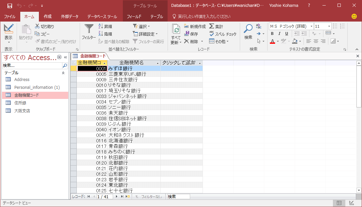Click the current record number field
The image size is (362, 207).
[105, 197]
